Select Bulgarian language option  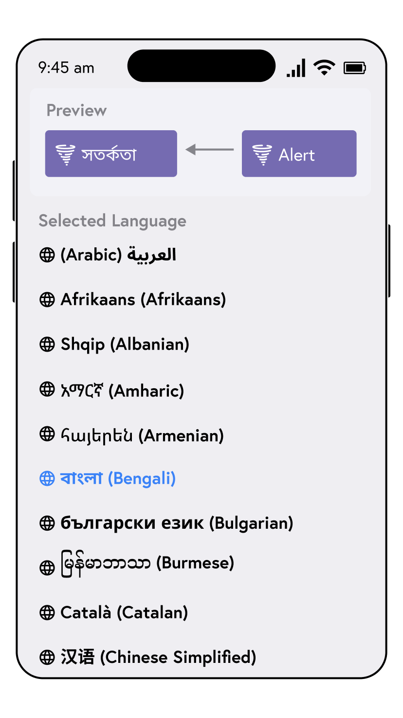point(177,523)
